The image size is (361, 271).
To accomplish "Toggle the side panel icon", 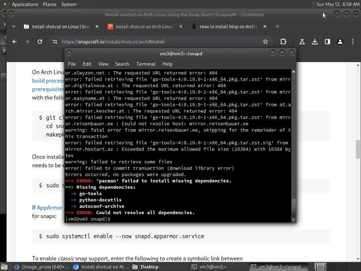I will point(328,42).
